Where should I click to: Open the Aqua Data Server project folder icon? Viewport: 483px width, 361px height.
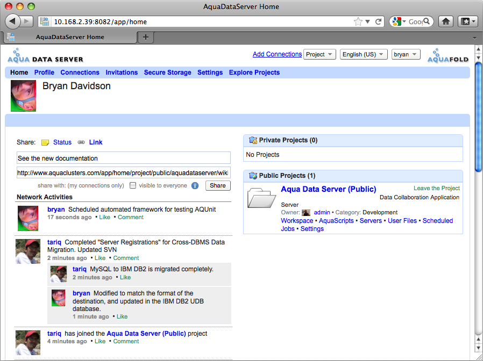[261, 197]
